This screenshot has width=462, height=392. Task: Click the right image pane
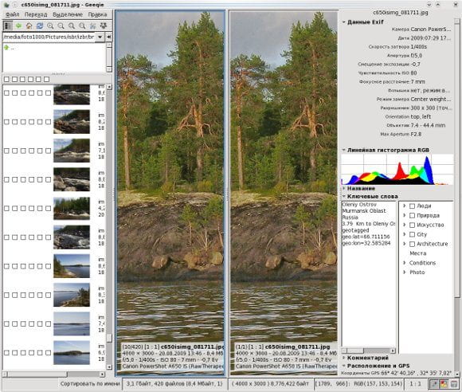[284, 193]
